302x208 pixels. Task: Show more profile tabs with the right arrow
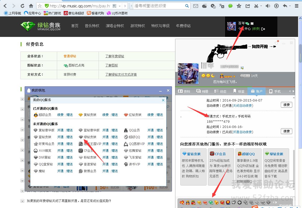coord(293,91)
